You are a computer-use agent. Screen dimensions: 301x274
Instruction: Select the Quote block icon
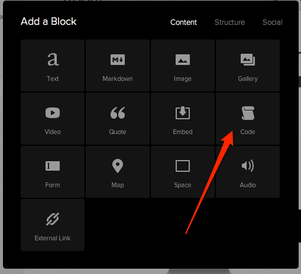[x=118, y=113]
